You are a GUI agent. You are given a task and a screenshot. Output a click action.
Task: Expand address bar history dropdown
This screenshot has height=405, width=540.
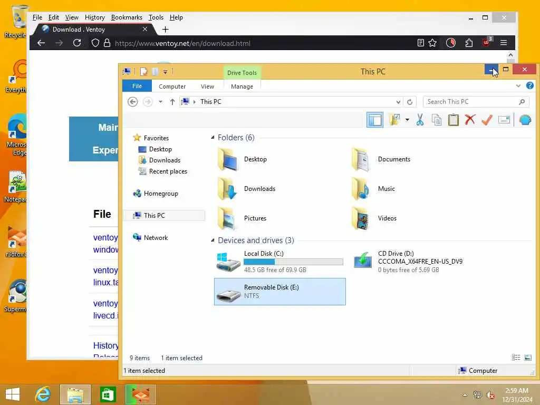pos(398,102)
